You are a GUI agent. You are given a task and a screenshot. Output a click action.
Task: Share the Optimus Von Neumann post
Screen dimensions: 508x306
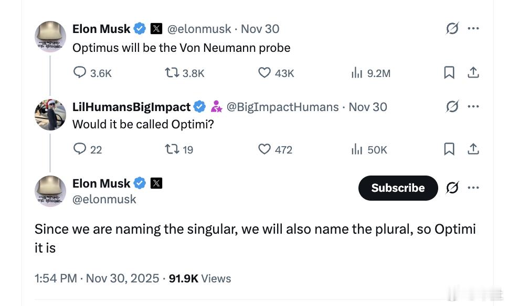tap(473, 73)
